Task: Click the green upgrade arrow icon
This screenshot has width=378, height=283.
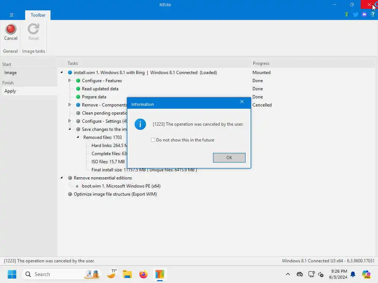Action: click(x=347, y=14)
